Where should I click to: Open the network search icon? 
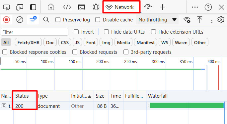coord(46,19)
